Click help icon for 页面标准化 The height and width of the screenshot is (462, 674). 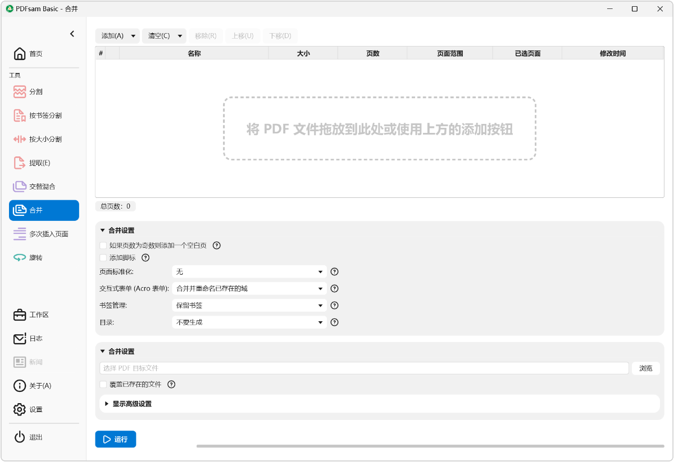334,271
